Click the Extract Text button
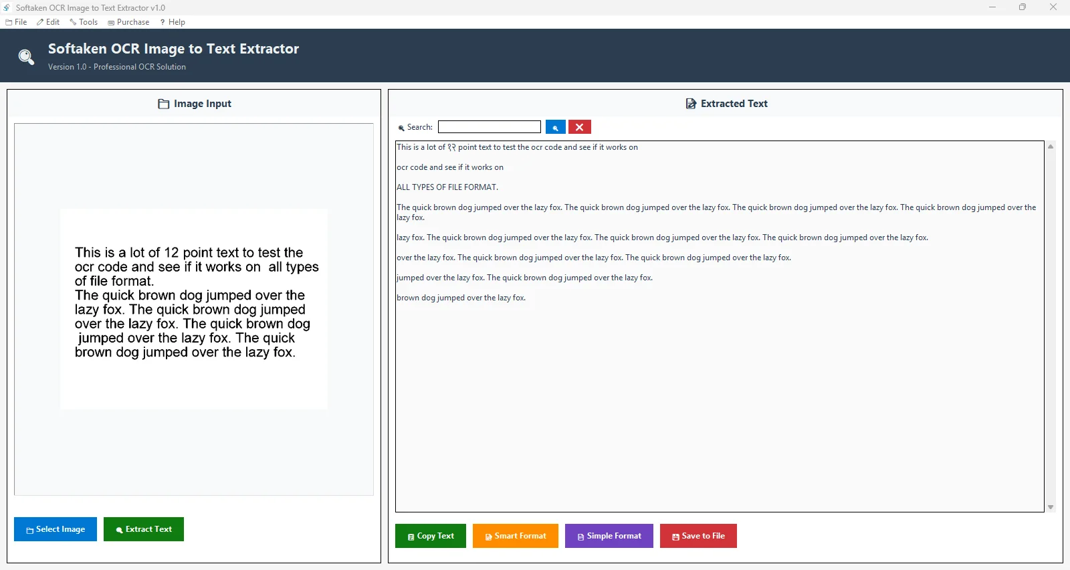This screenshot has width=1070, height=570. [144, 529]
